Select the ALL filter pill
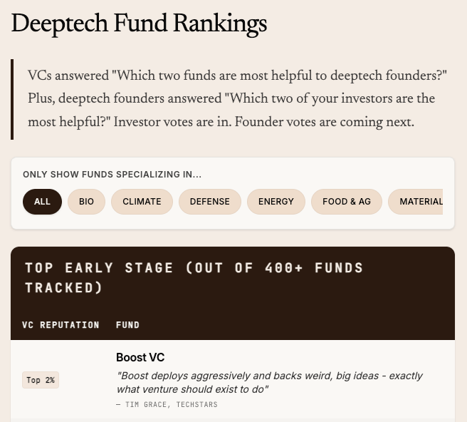Image resolution: width=467 pixels, height=422 pixels. 42,202
